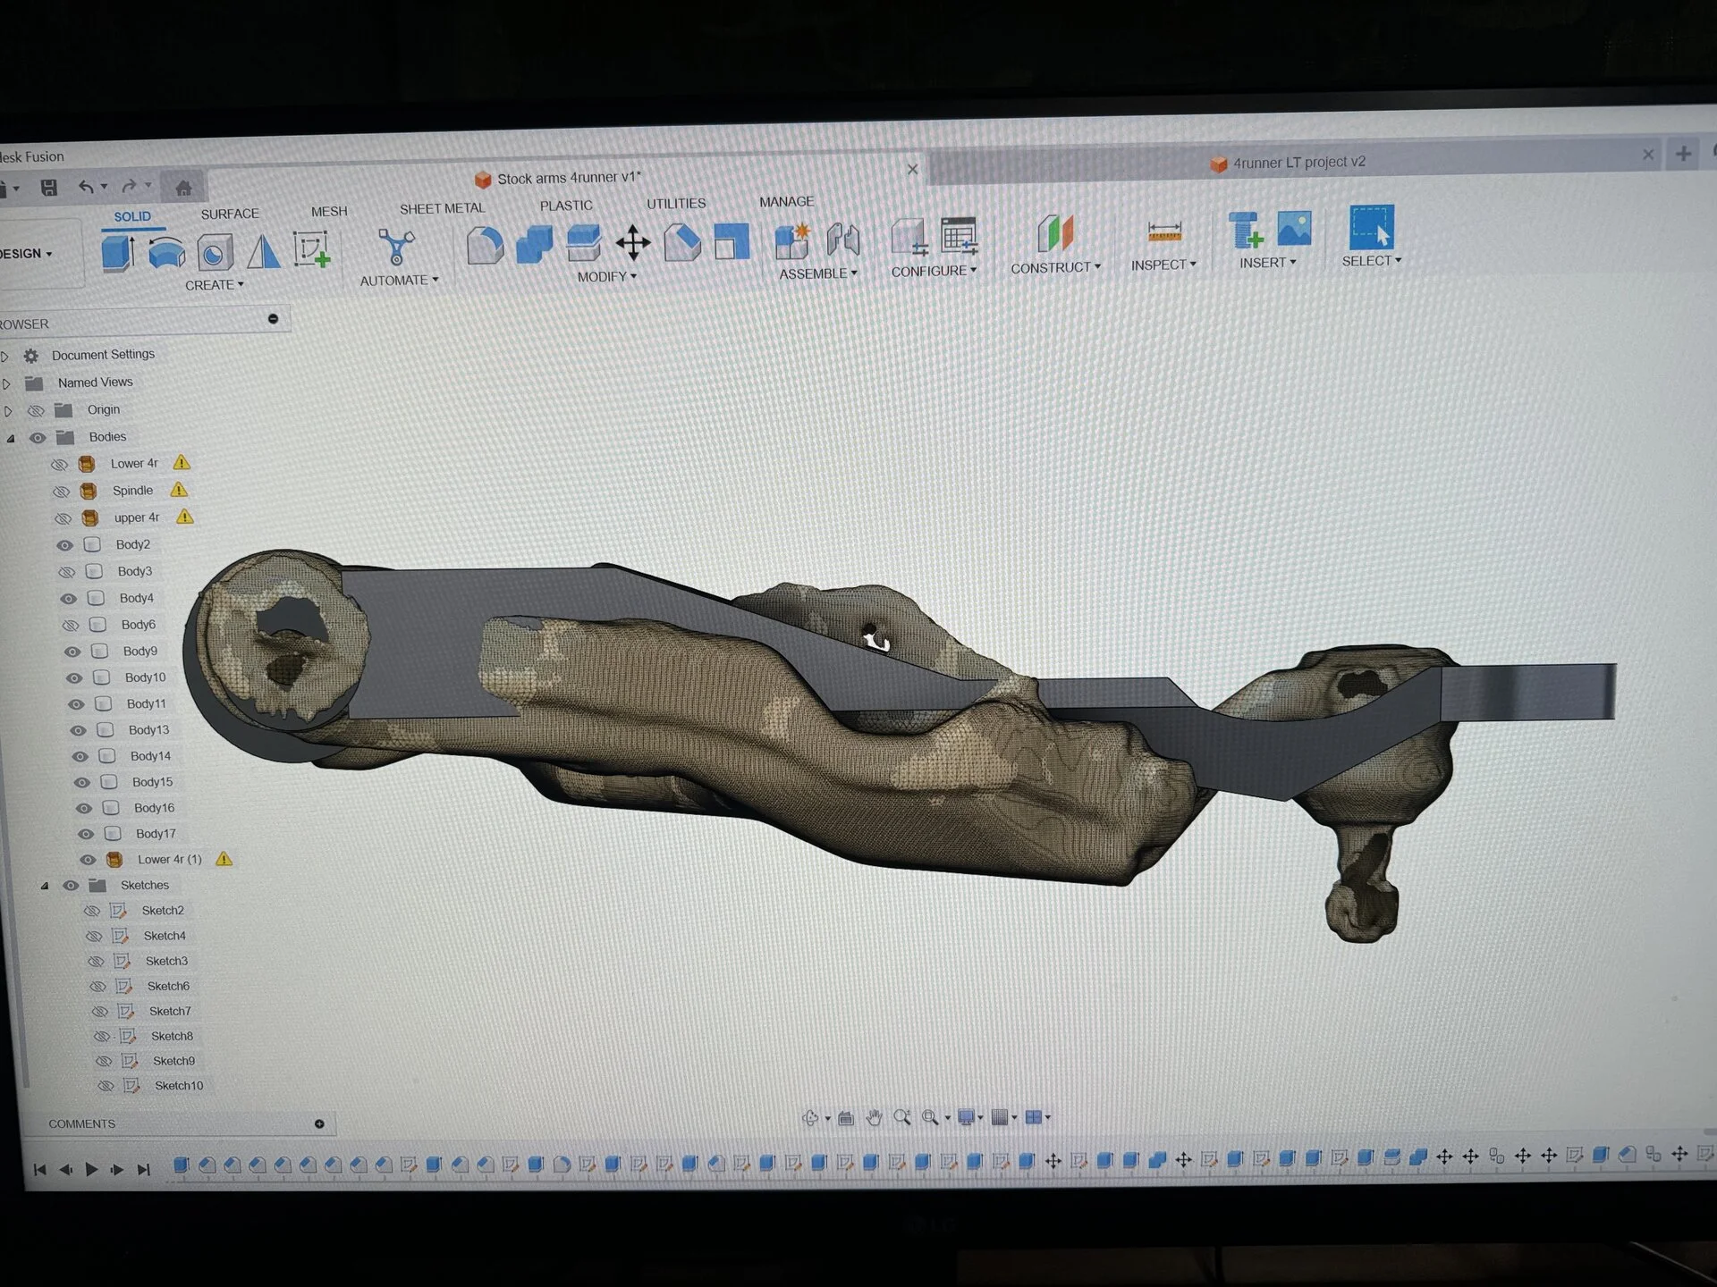This screenshot has height=1287, width=1717.
Task: Hide Body2 using its eye icon
Action: pyautogui.click(x=64, y=545)
